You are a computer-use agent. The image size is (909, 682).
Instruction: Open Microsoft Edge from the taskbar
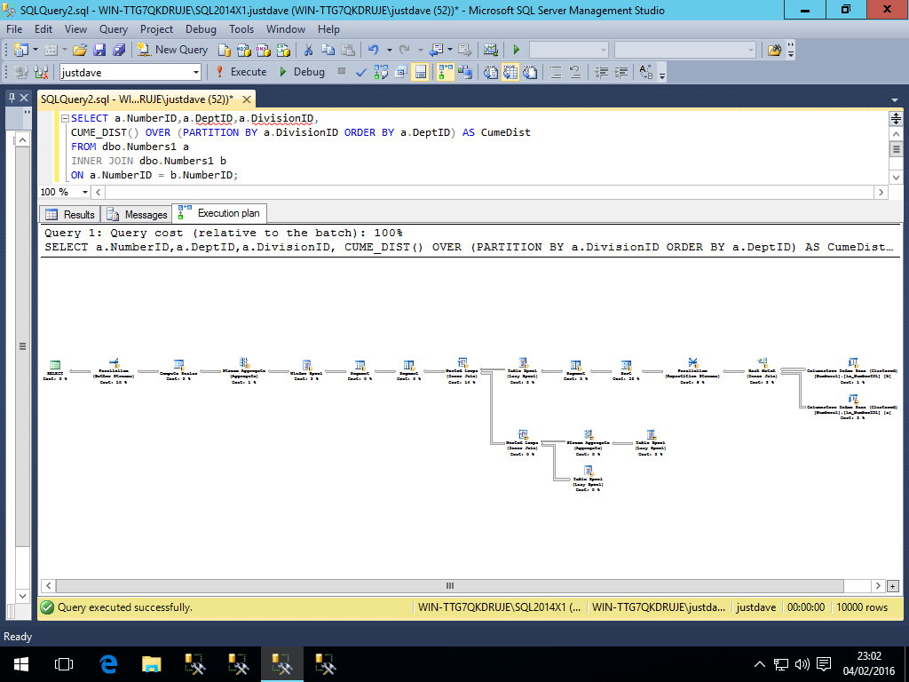coord(108,663)
